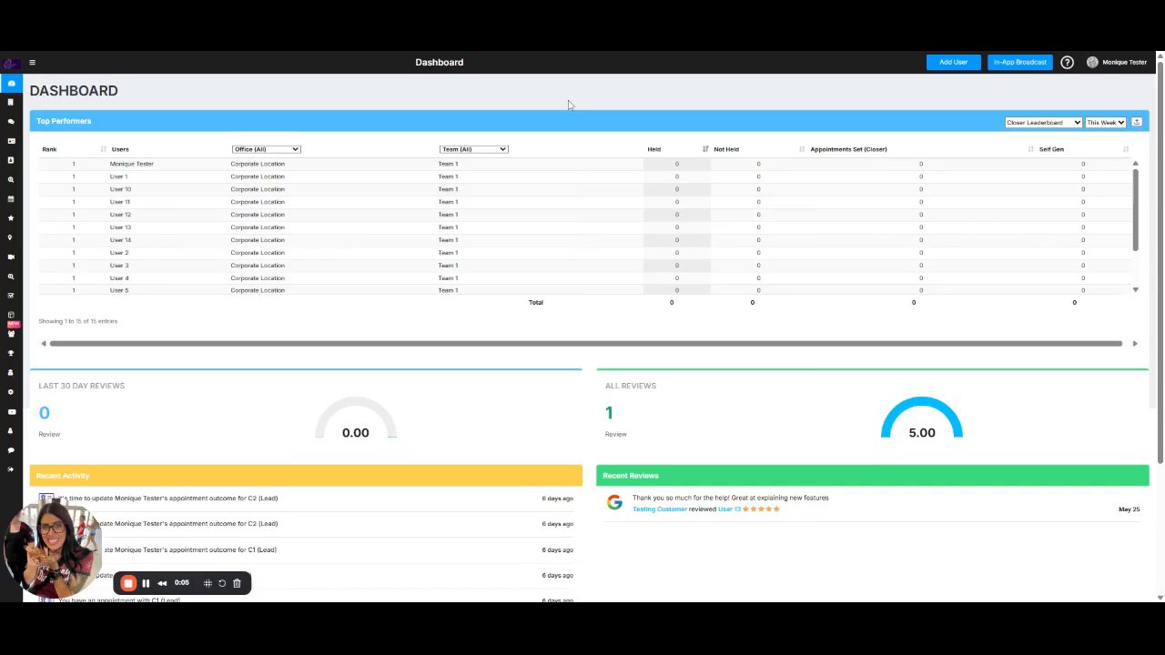Click the five star rating on review
This screenshot has width=1165, height=655.
(762, 509)
